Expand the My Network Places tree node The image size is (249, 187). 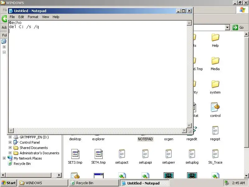4,158
